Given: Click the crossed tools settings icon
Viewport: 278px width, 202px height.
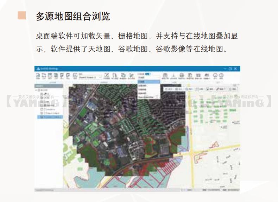Looking at the screenshot, I should tap(131, 75).
